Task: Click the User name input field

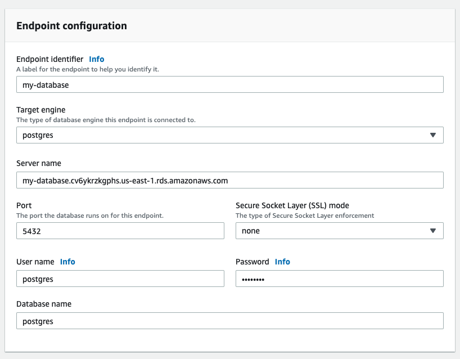Action: click(120, 279)
